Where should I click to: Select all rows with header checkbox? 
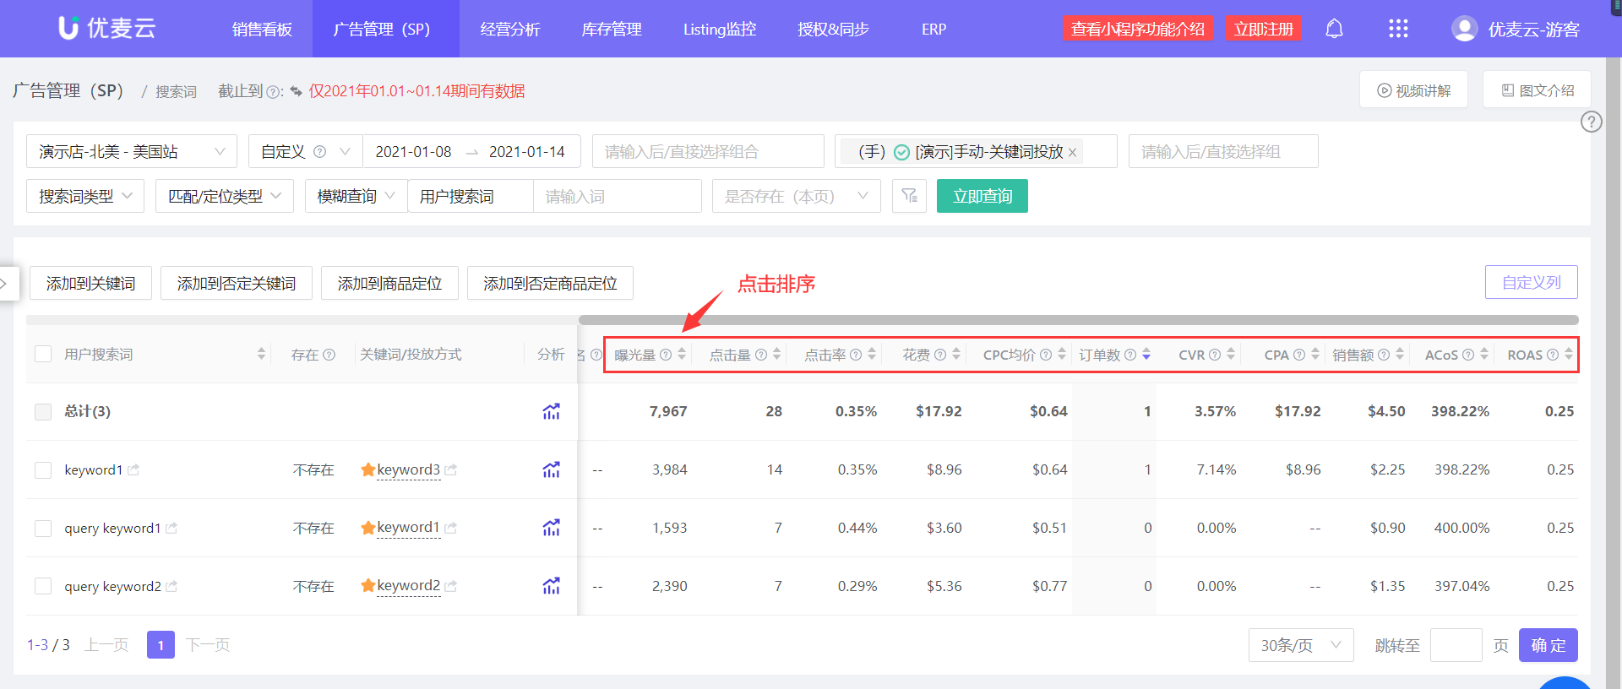(x=43, y=354)
